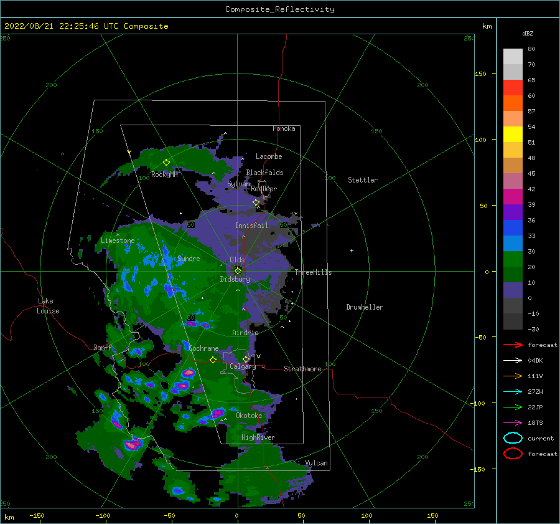The height and width of the screenshot is (524, 560).
Task: Click the Lacombe label
Action: pyautogui.click(x=269, y=156)
